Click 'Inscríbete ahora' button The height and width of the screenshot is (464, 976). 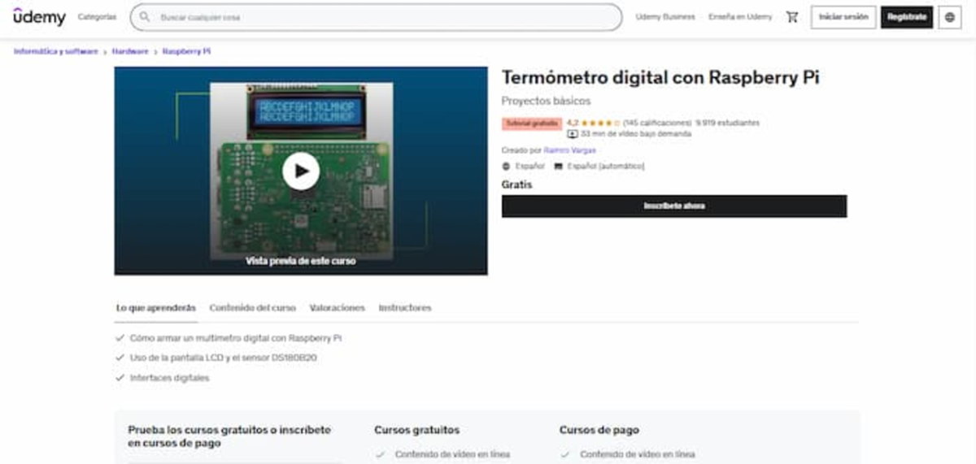coord(674,206)
